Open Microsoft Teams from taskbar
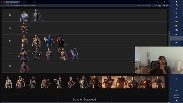This screenshot has height=103, width=183. coord(176,17)
